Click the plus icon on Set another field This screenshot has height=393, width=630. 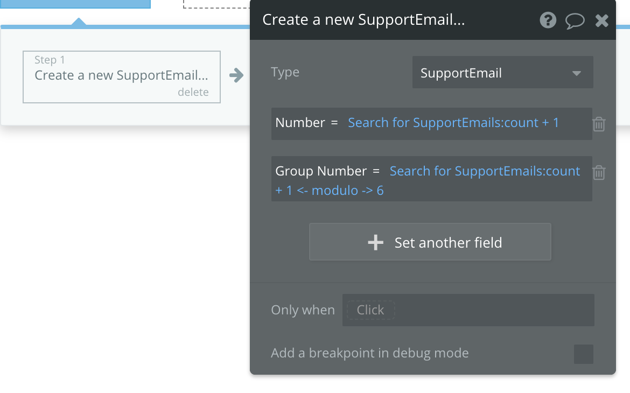pyautogui.click(x=375, y=243)
